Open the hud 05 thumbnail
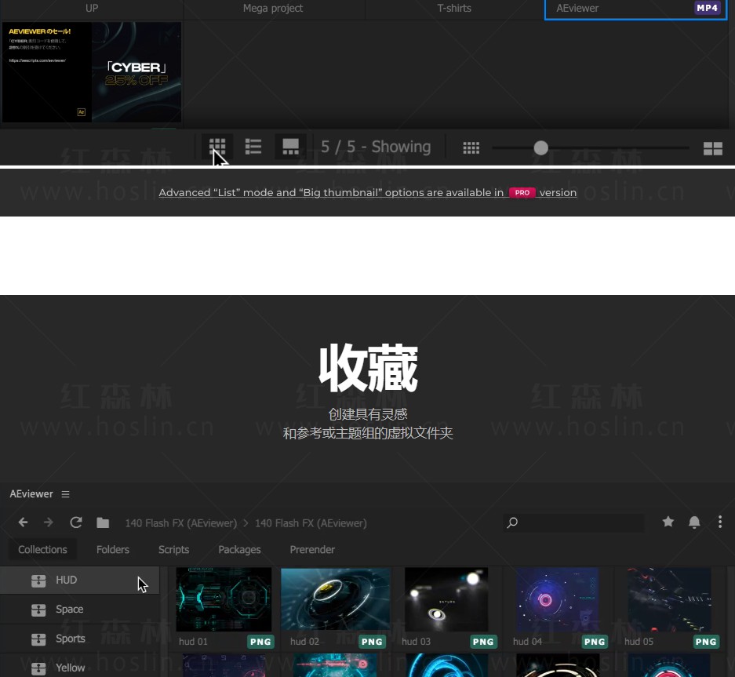Screen dimensions: 735x677 click(x=669, y=599)
